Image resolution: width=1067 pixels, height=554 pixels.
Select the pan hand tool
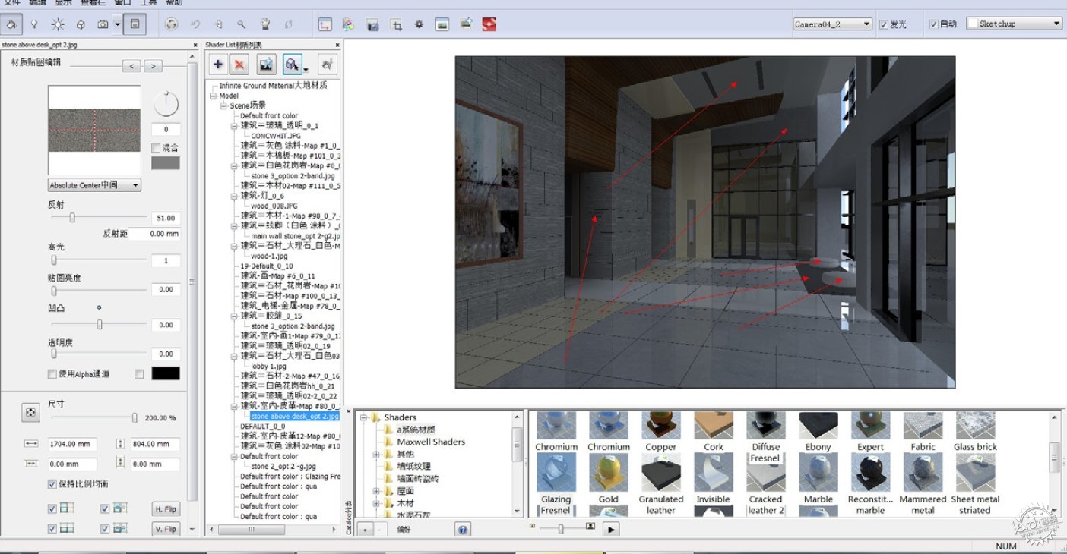(264, 24)
